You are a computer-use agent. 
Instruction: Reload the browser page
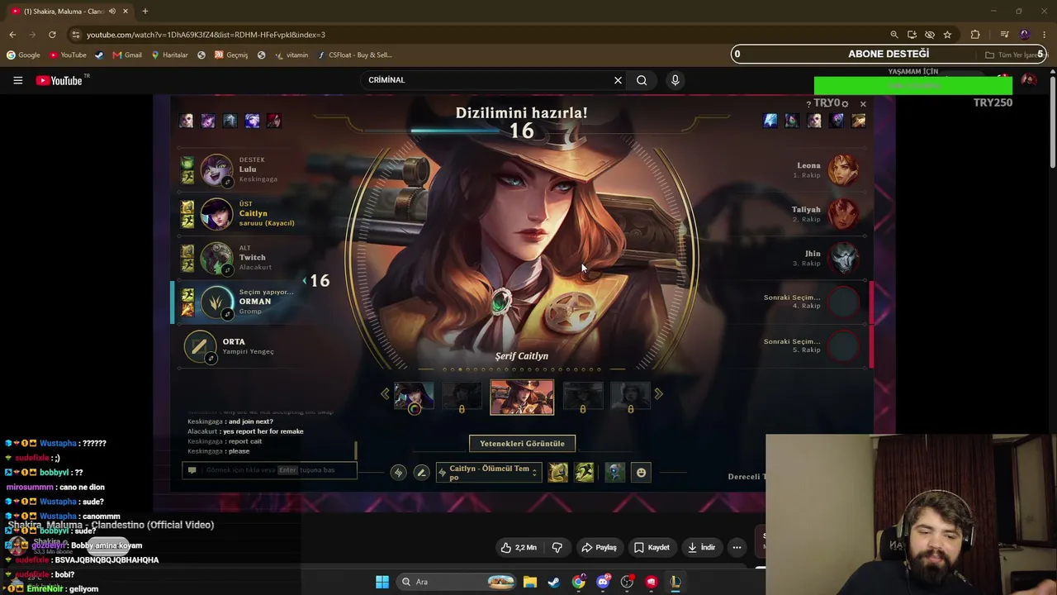coord(52,35)
